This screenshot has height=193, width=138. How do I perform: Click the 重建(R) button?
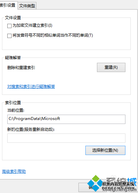click(x=111, y=67)
